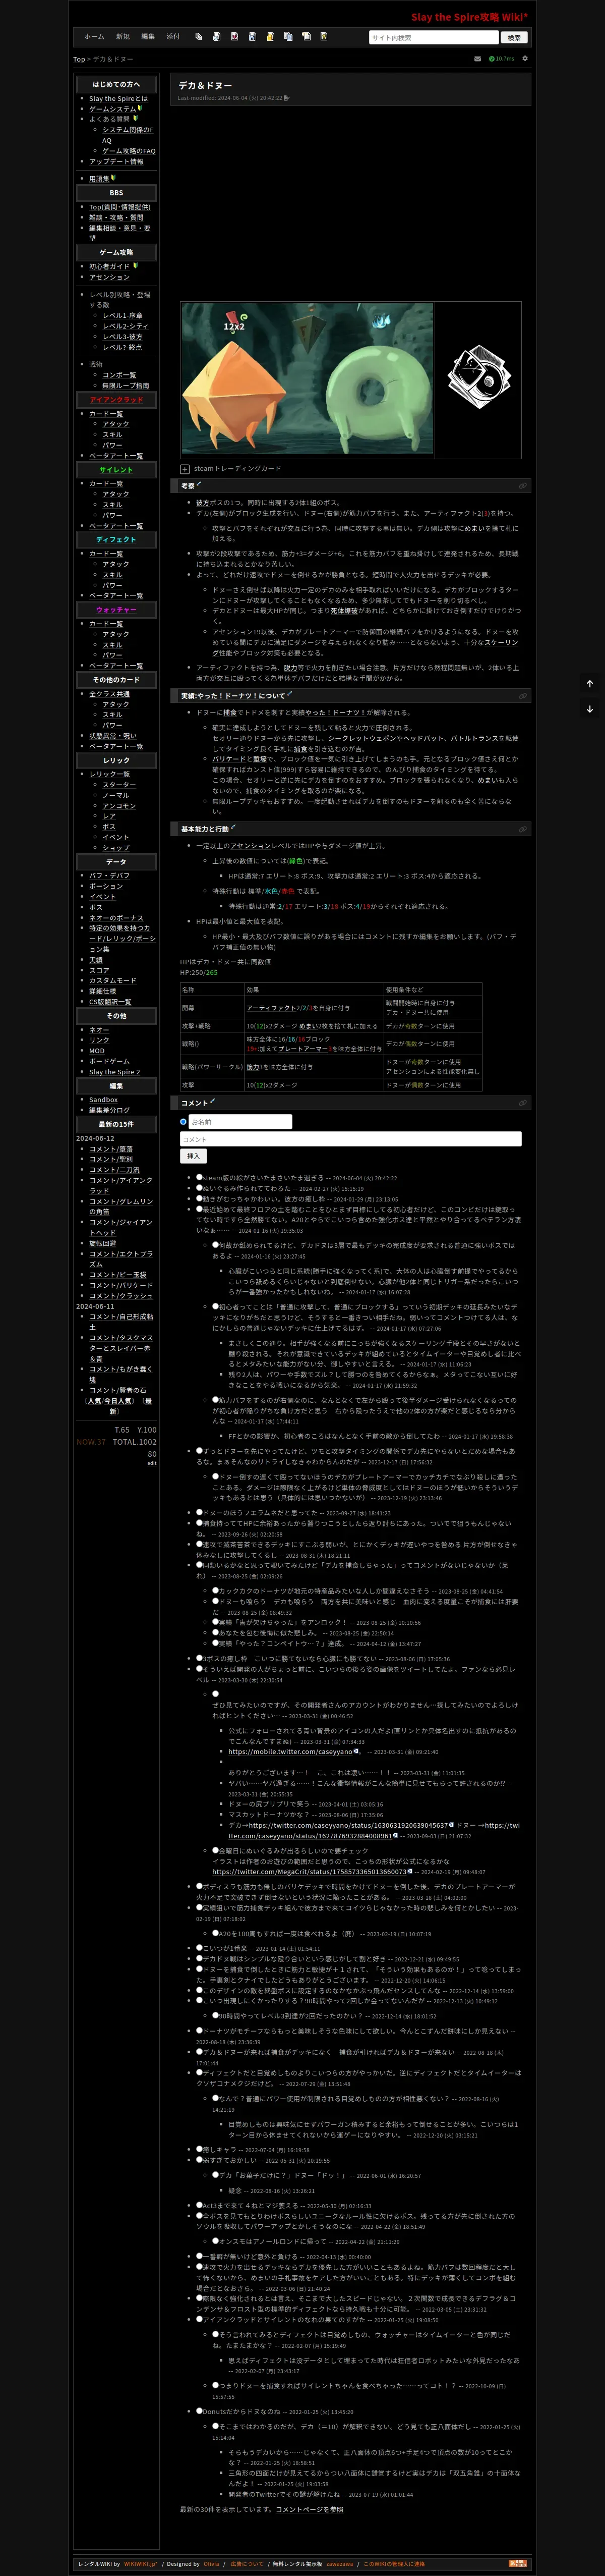
Task: Open アイアンクラッド sidebar heading link
Action: 116,399
